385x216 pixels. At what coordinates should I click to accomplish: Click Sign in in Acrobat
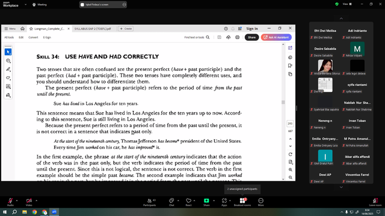pos(252,29)
